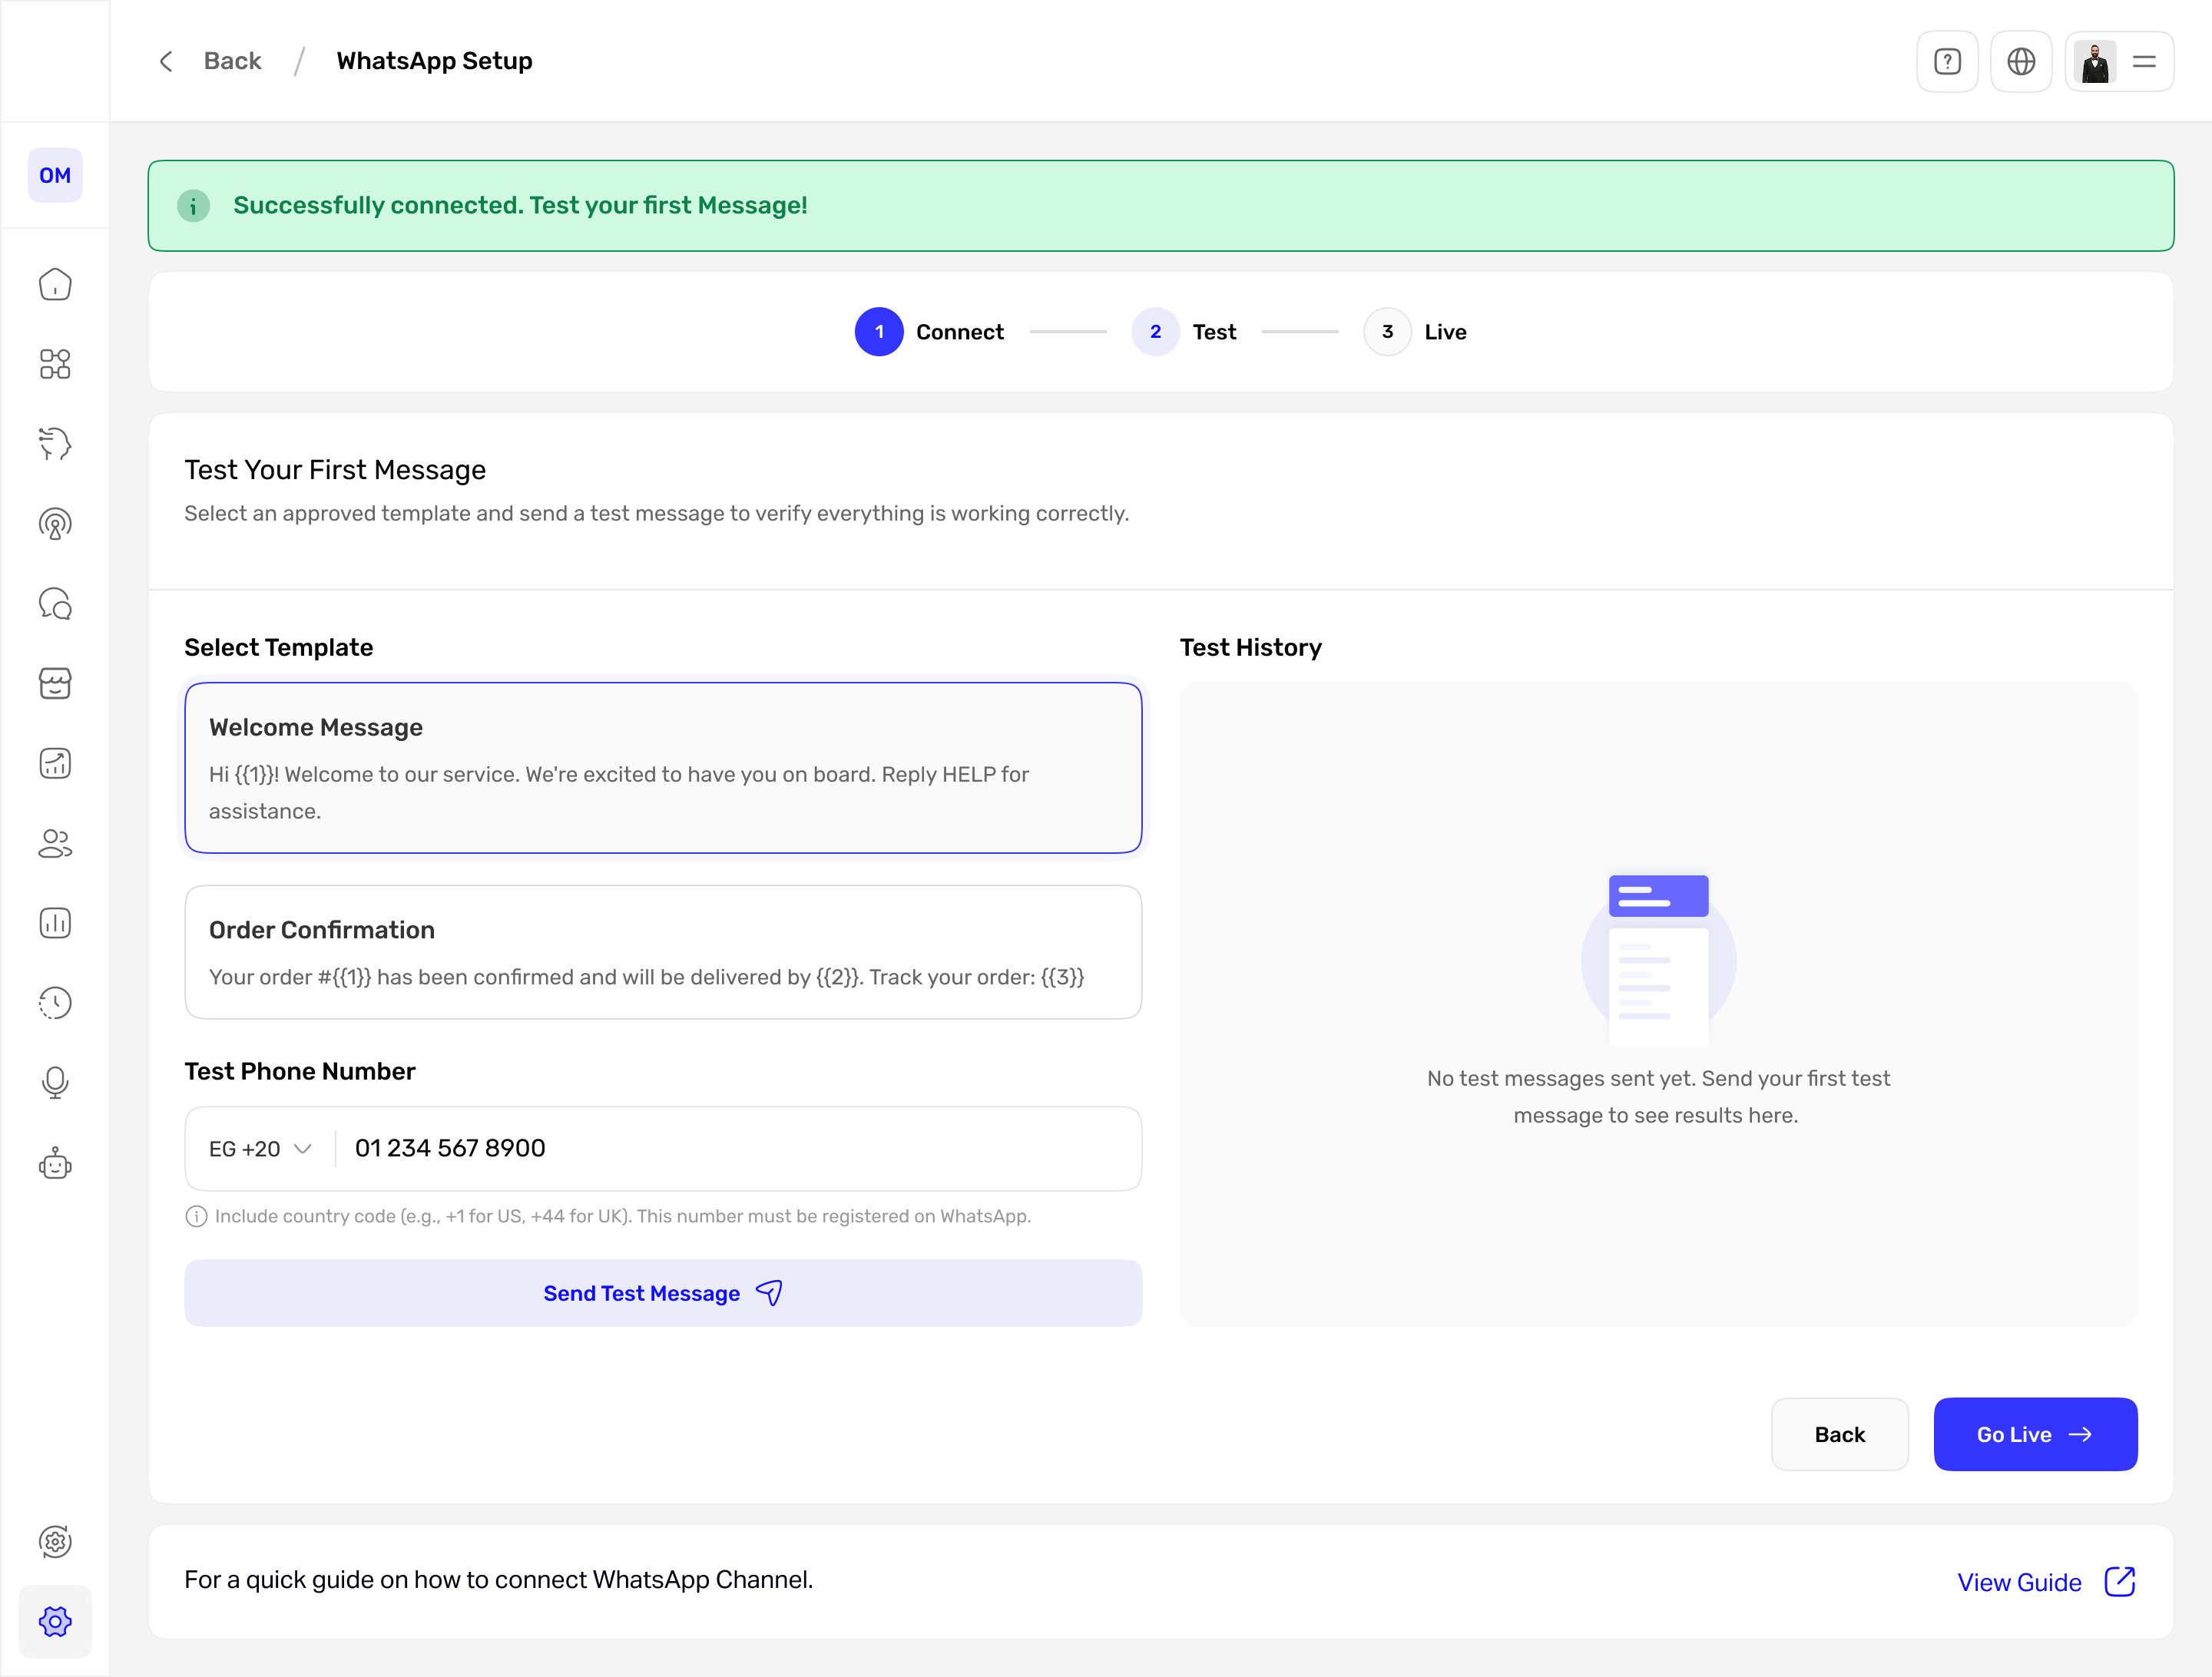
Task: Click the external link icon beside View Guide
Action: 2120,1582
